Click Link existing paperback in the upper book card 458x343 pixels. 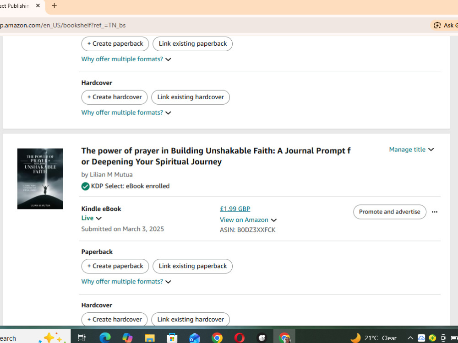coord(192,44)
